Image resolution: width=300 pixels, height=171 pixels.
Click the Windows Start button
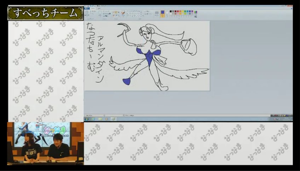87,119
